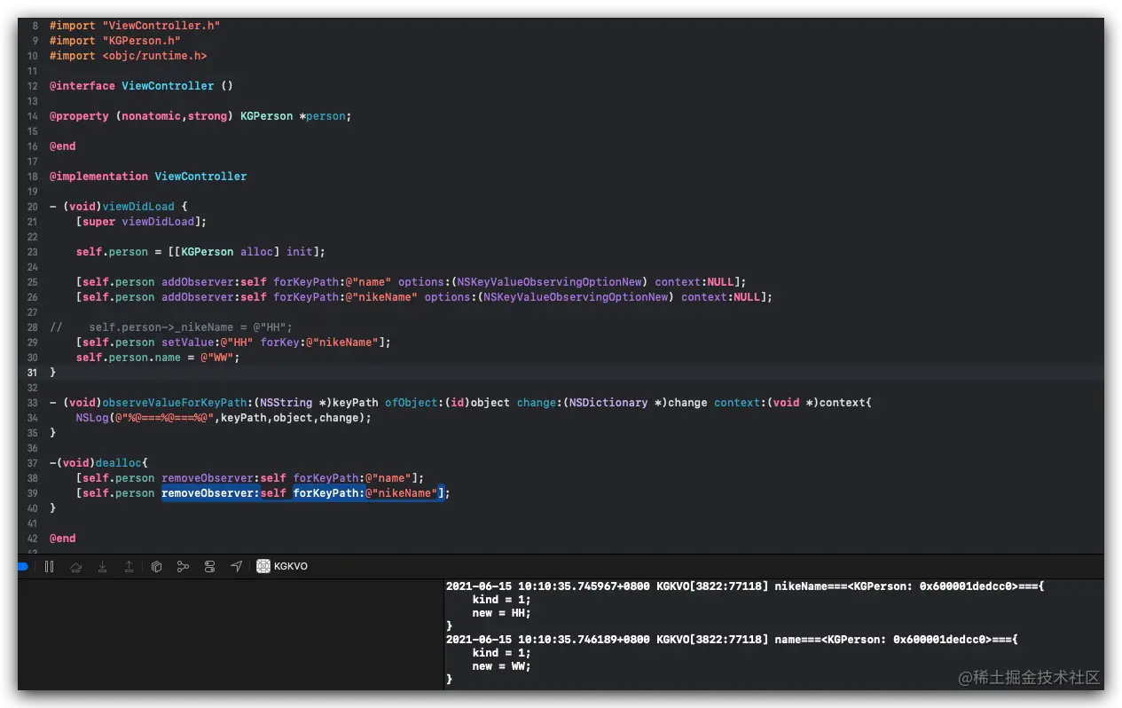Click line number 23 in the gutter
This screenshot has height=708, width=1122.
[33, 252]
